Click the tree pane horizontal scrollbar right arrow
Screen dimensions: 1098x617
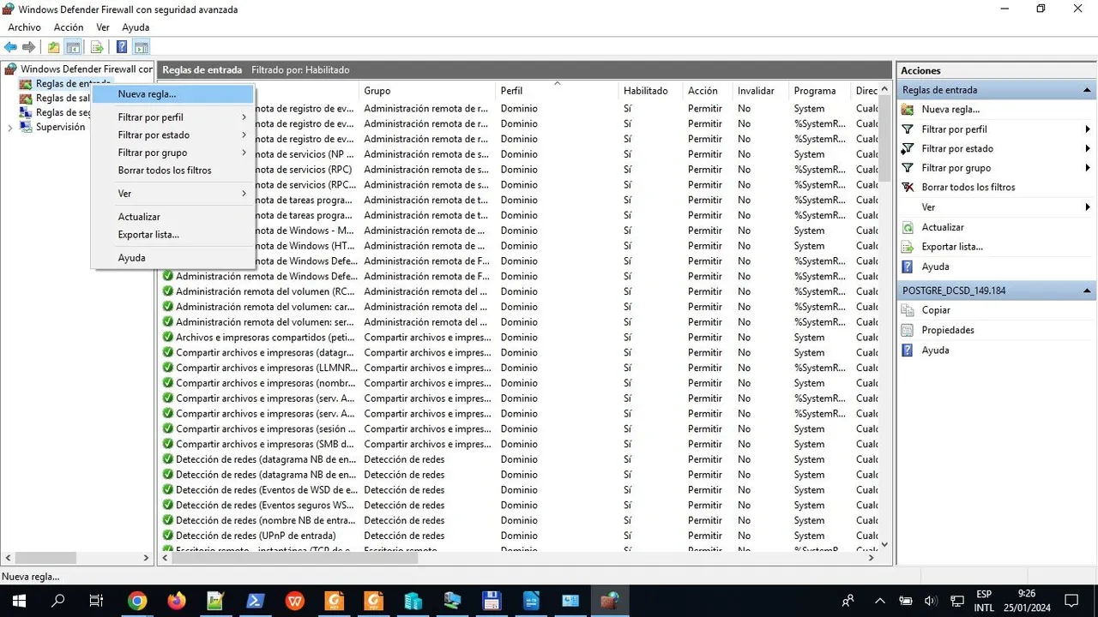(146, 558)
